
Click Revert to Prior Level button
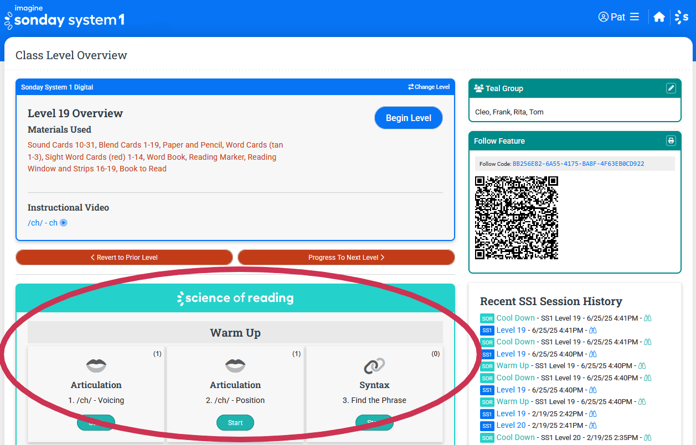click(x=124, y=258)
